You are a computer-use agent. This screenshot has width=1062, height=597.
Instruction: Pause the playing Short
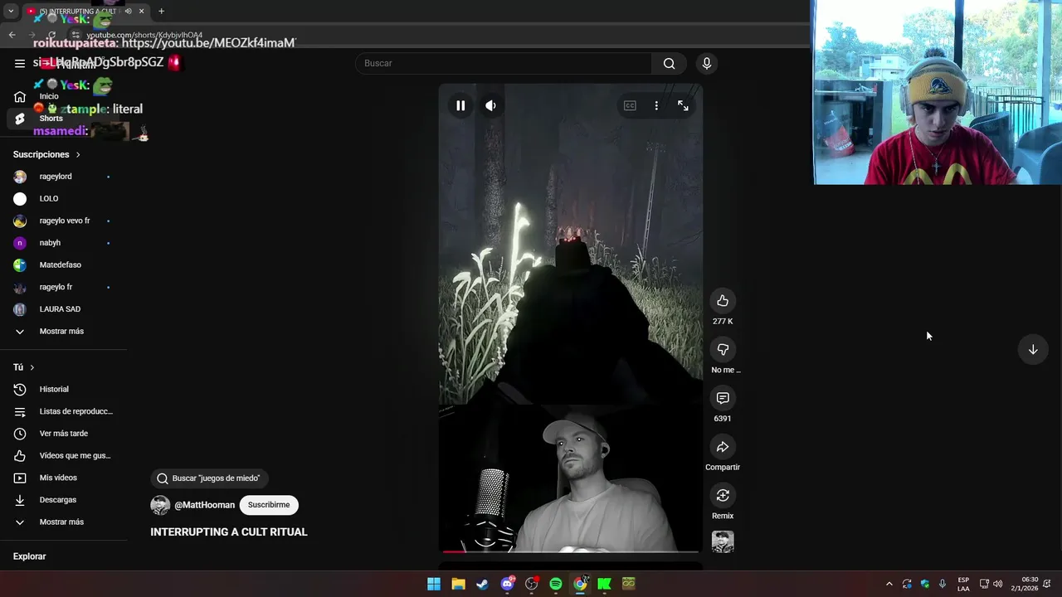460,105
